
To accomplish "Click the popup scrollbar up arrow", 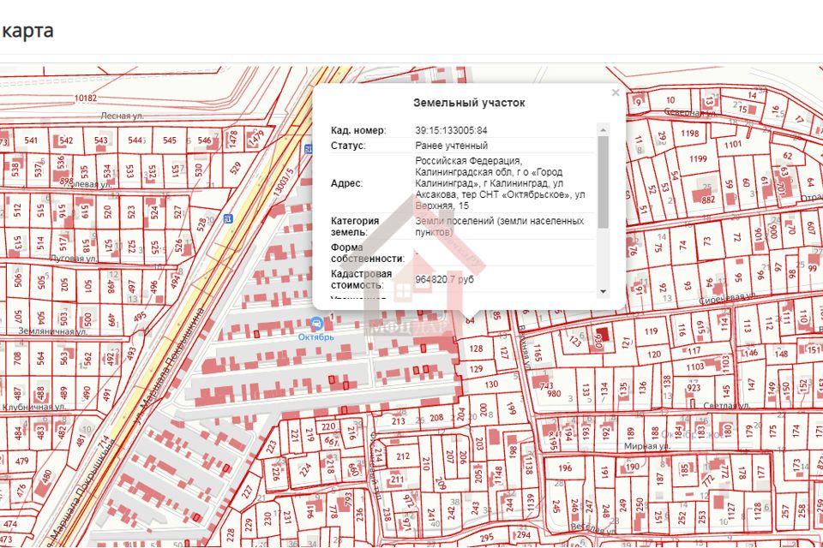I will (603, 130).
